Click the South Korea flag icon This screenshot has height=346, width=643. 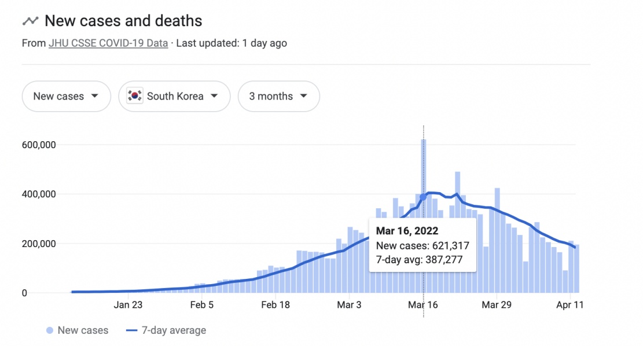pyautogui.click(x=134, y=96)
